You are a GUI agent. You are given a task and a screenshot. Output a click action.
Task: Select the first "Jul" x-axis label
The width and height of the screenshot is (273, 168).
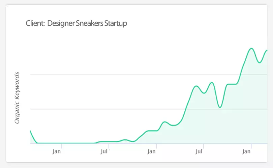point(104,151)
